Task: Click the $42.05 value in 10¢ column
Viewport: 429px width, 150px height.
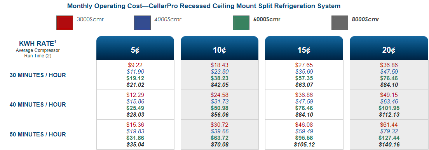Action: click(220, 85)
